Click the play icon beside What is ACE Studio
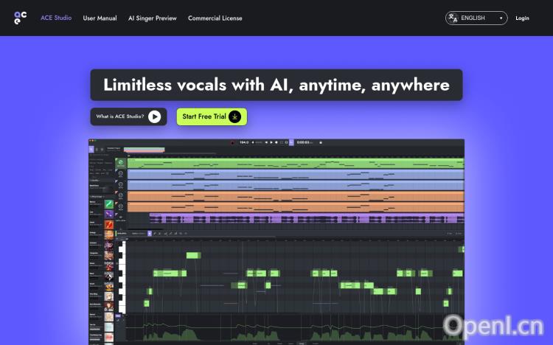The image size is (553, 345). 154,116
